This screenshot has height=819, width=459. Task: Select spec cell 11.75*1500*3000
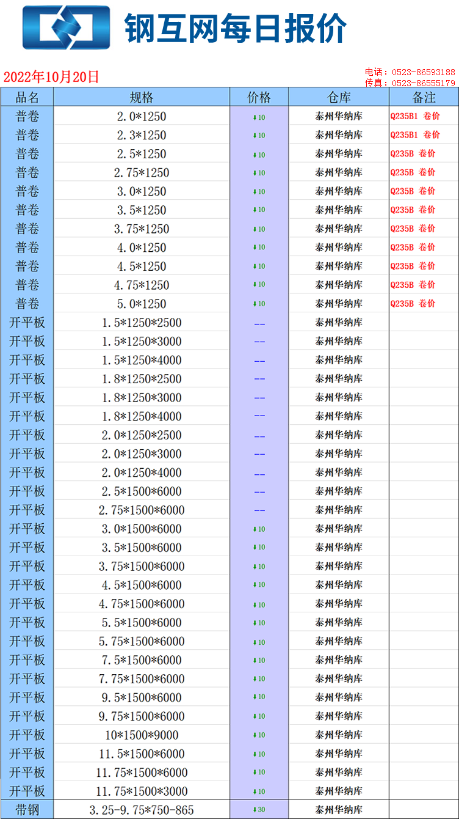click(x=142, y=791)
